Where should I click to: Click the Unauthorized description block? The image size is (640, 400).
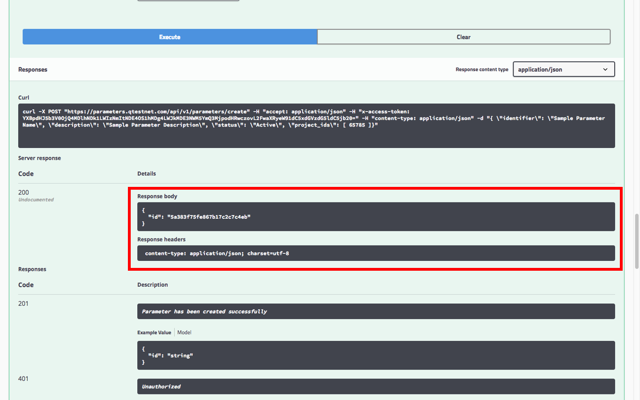(x=161, y=386)
